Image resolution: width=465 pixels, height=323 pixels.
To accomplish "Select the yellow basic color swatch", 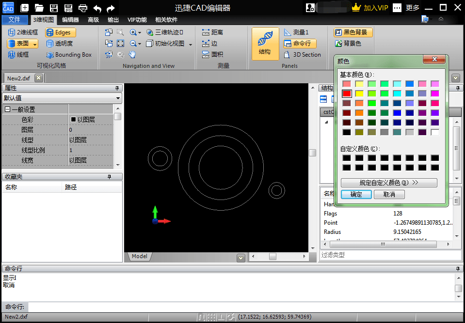I will [359, 93].
